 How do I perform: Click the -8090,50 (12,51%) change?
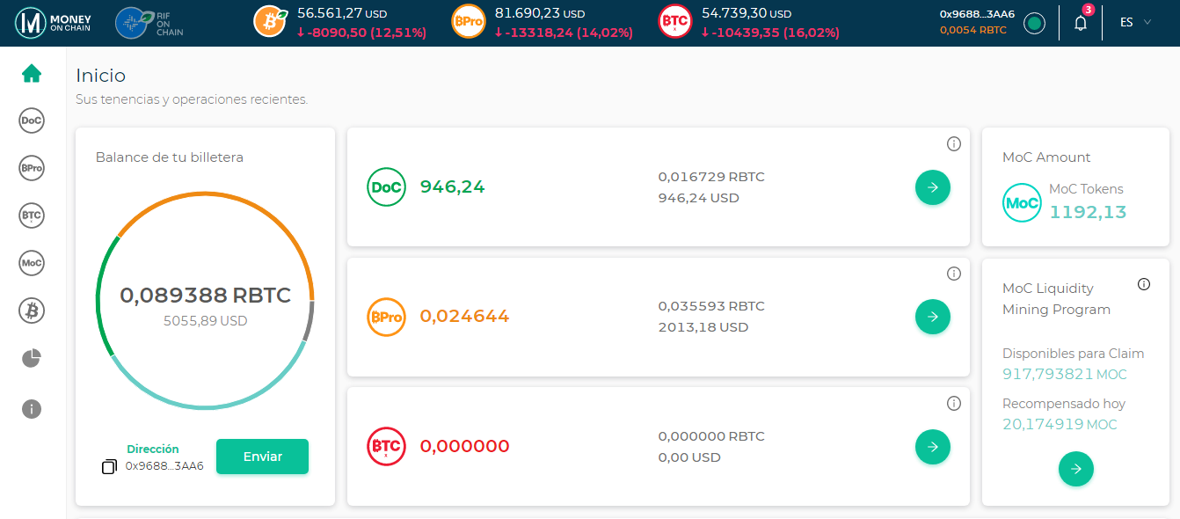coord(361,33)
